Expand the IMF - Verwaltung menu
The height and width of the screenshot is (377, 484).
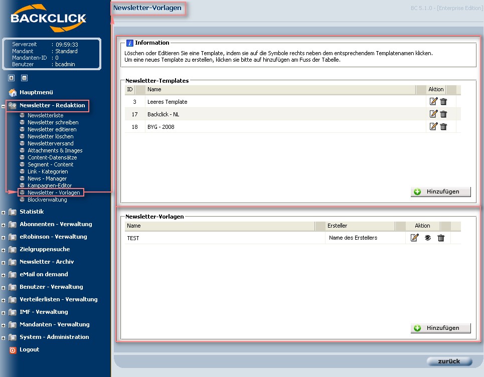(3, 313)
